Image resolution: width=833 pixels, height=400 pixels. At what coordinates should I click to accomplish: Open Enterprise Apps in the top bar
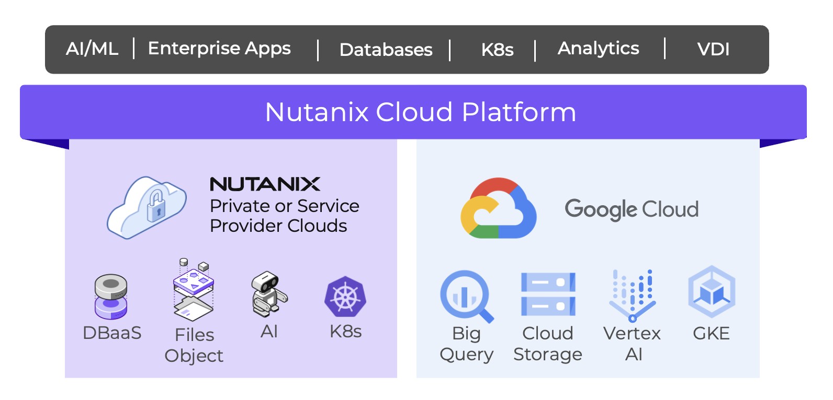point(219,49)
